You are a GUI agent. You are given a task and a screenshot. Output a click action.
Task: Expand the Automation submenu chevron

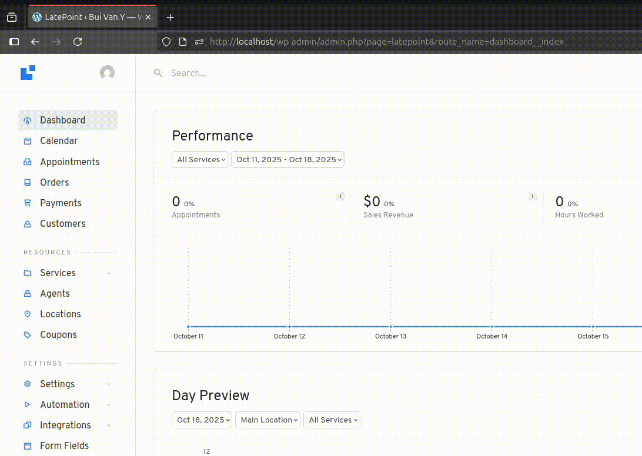pos(109,405)
